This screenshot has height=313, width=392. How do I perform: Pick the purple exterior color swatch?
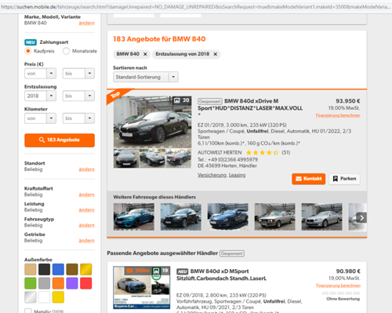click(x=72, y=283)
